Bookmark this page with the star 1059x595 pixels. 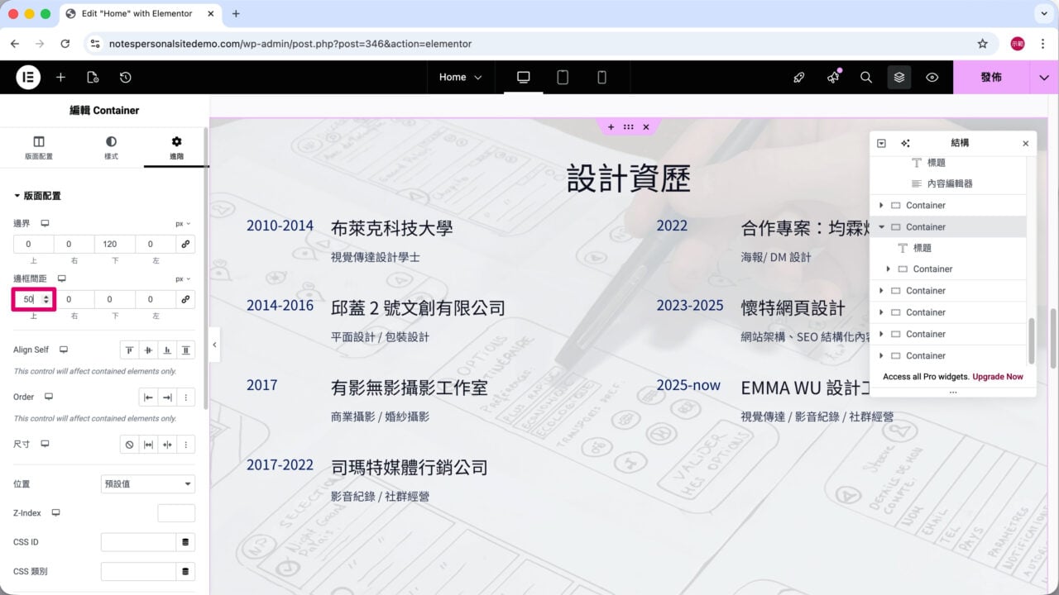(982, 44)
